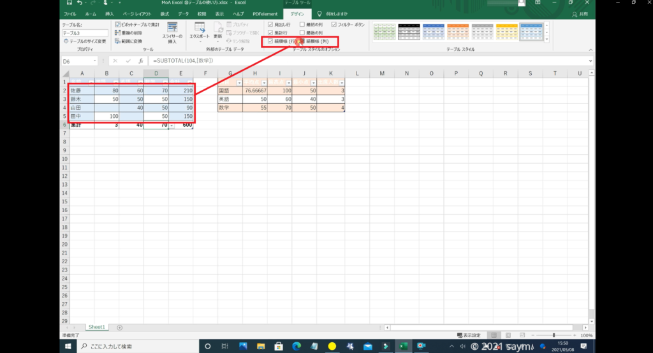Toggle the header row (見出し行) checkbox
Viewport: 653px width, 353px height.
(x=270, y=24)
